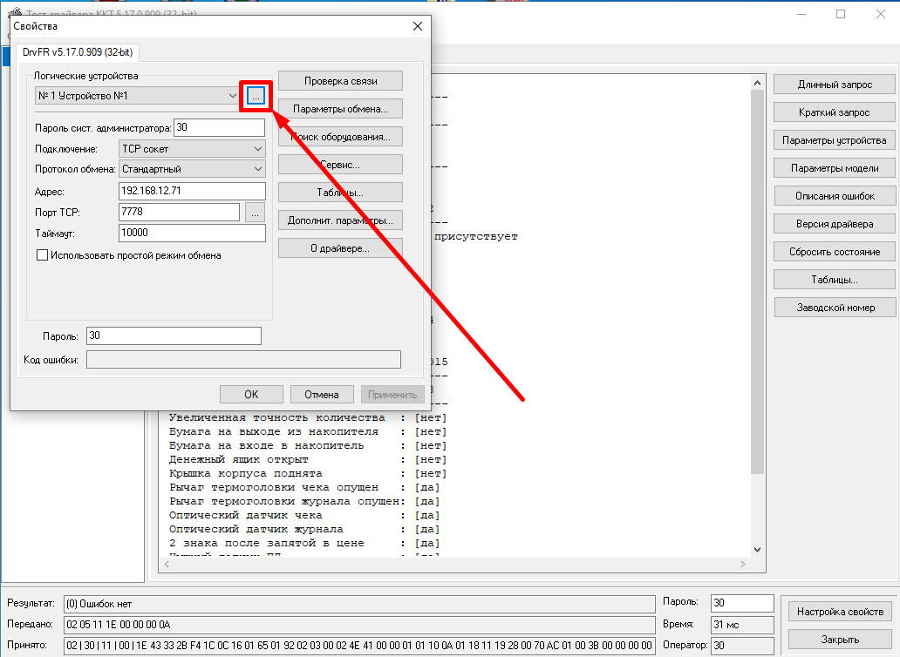
Task: Open the Протокол обмена dropdown
Action: tap(192, 169)
